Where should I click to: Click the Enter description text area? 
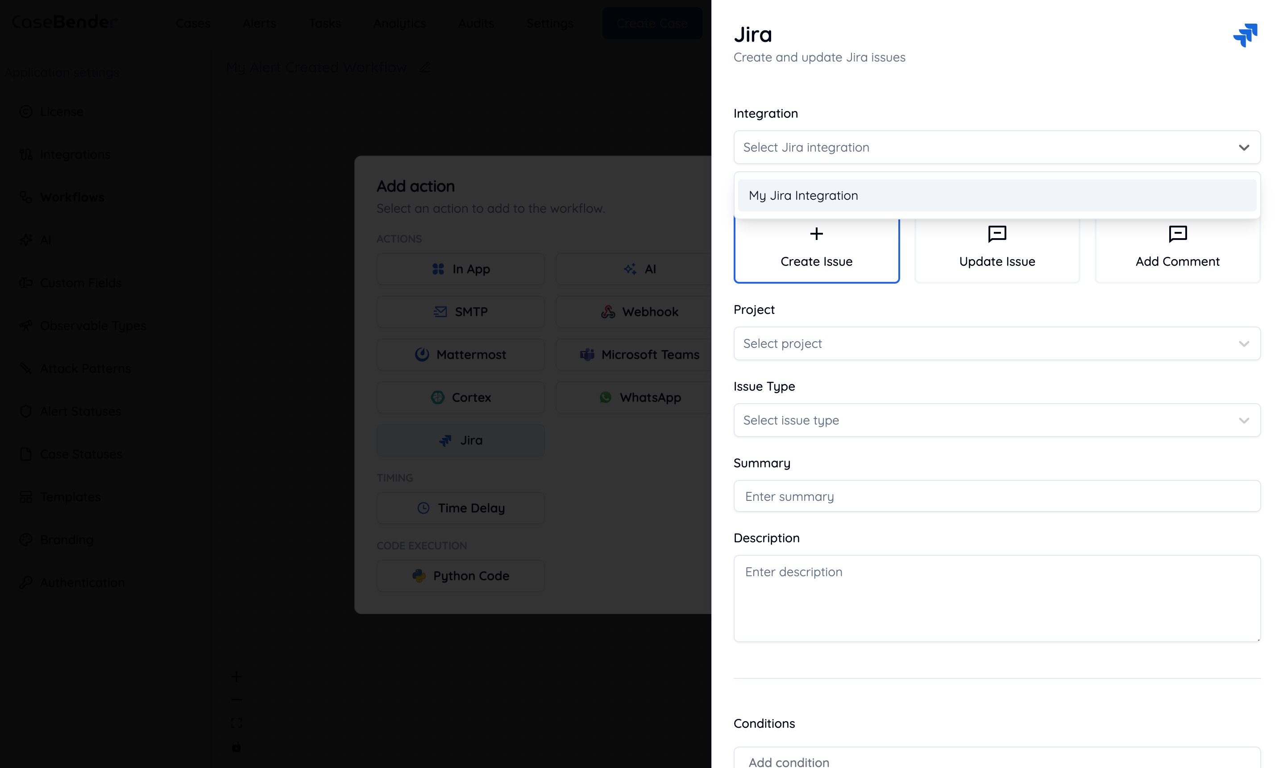point(996,598)
